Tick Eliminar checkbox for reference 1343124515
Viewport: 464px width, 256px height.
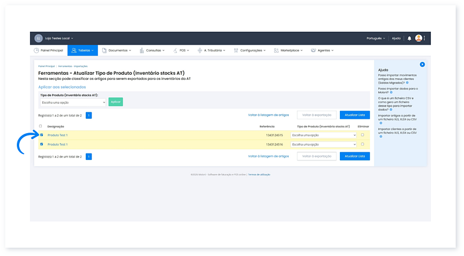362,135
